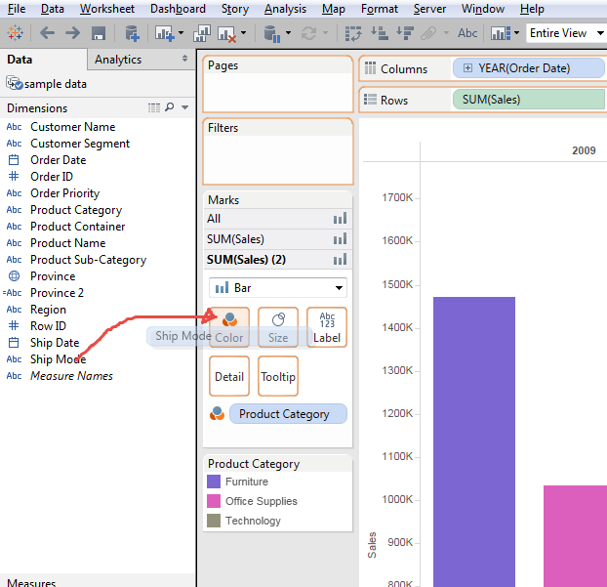The image size is (607, 587).
Task: Click the Detail marks card button
Action: [x=229, y=376]
